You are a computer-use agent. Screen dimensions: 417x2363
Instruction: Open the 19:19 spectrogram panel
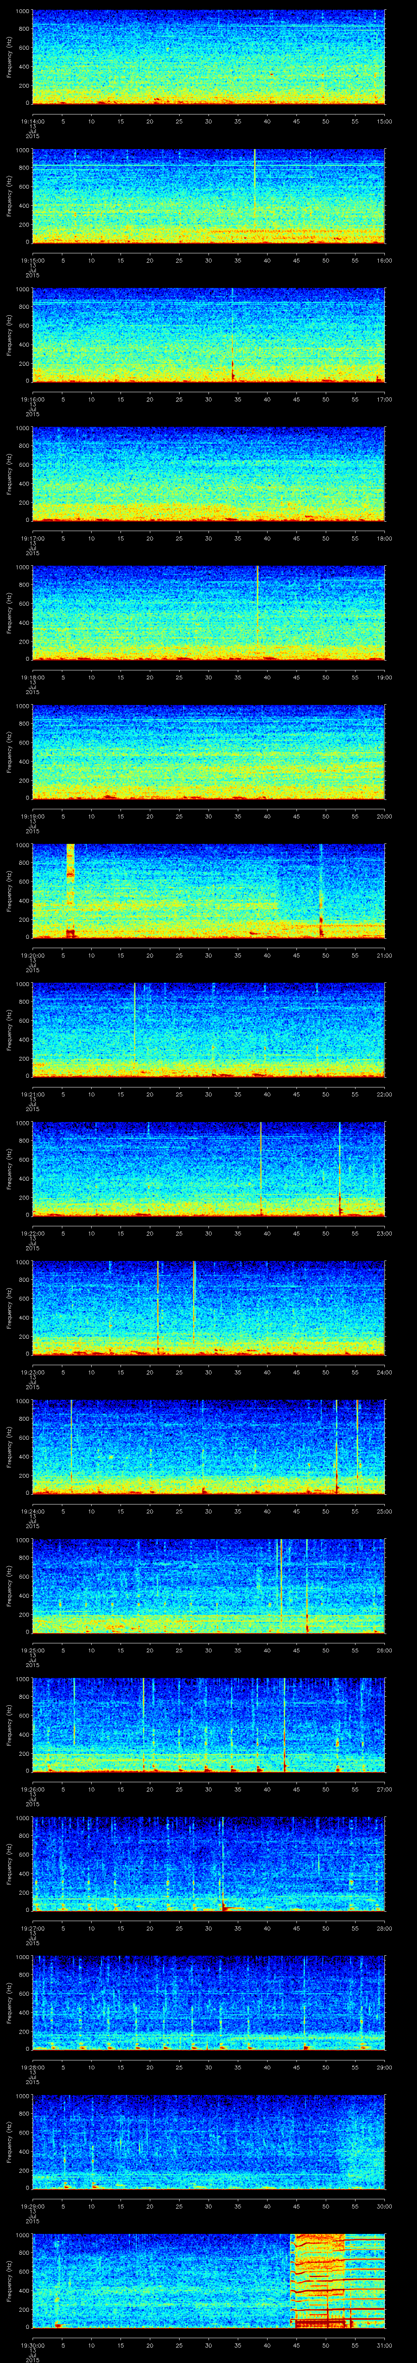208,750
